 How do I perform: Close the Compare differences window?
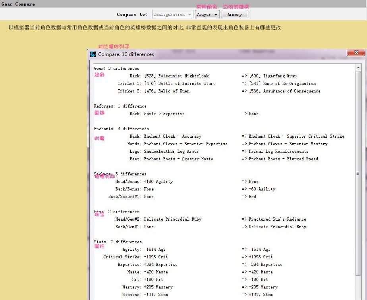click(x=356, y=53)
